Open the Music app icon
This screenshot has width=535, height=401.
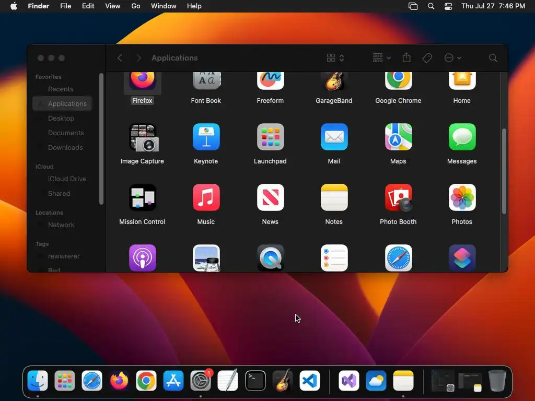pyautogui.click(x=206, y=197)
